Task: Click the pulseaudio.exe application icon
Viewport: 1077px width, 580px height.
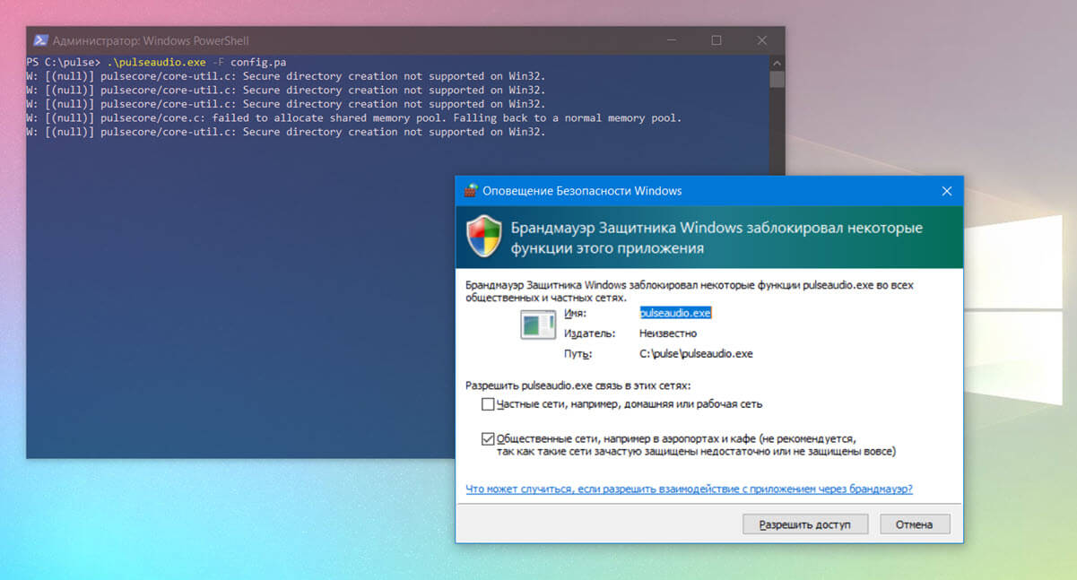Action: click(538, 324)
